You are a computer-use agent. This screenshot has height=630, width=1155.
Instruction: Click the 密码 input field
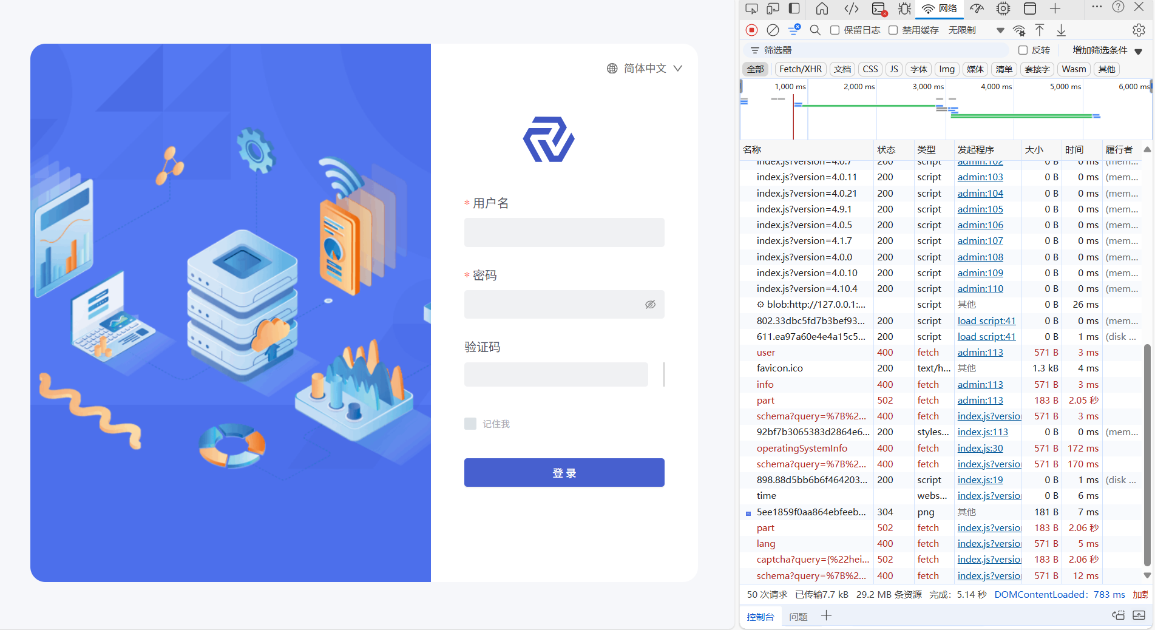pyautogui.click(x=564, y=305)
